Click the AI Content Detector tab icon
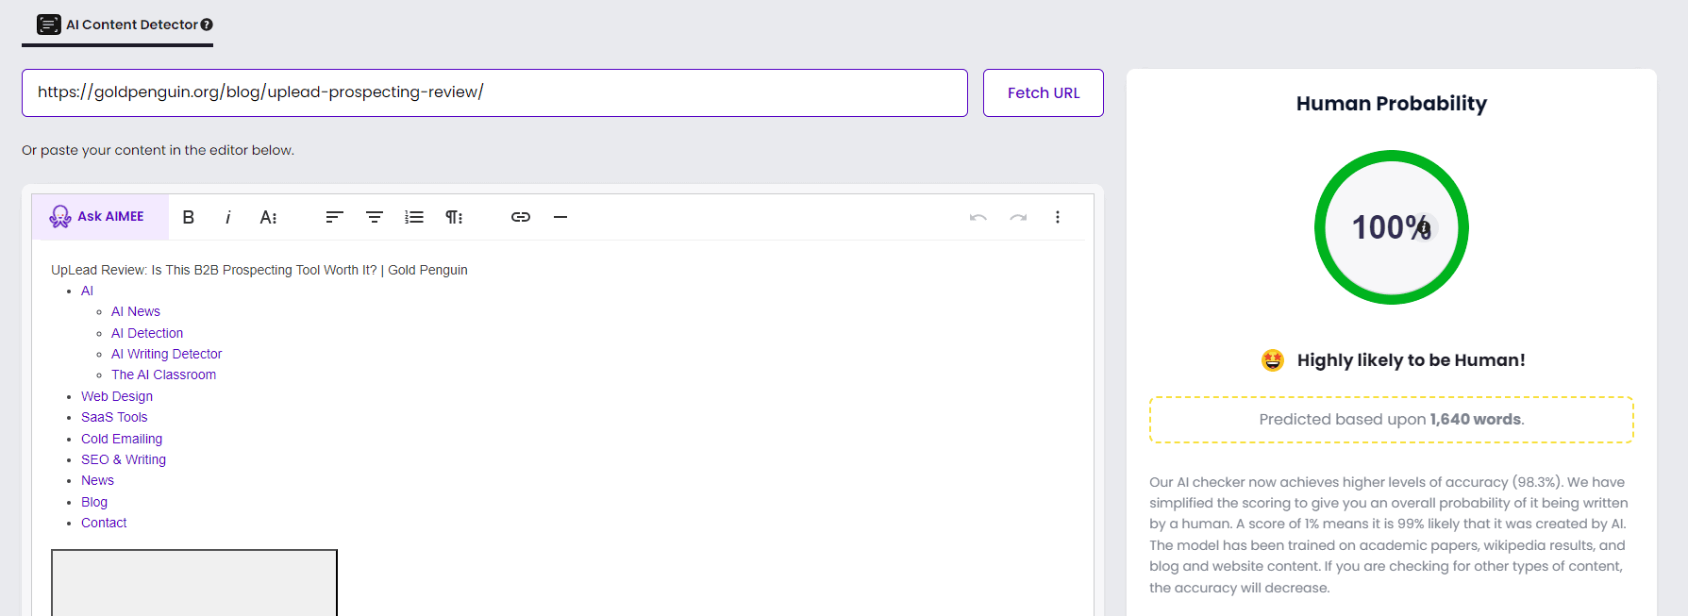Screen dimensions: 1688x616 pyautogui.click(x=49, y=25)
